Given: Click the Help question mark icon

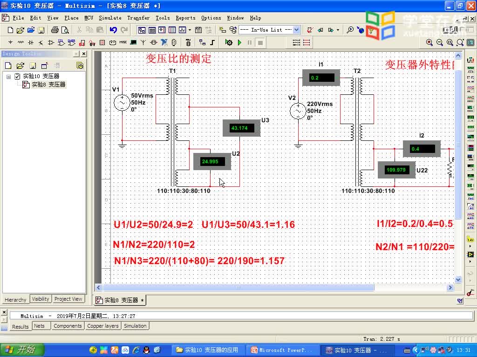Looking at the screenshot, I should 371,30.
